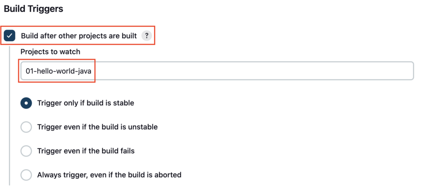Click the Build Triggers section heading

[34, 9]
